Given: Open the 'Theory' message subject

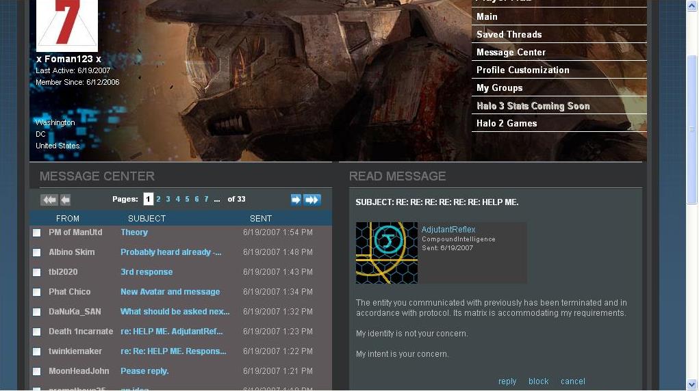Looking at the screenshot, I should pos(134,232).
